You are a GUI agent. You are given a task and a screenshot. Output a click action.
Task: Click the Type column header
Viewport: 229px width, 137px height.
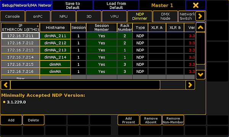pos(140,27)
